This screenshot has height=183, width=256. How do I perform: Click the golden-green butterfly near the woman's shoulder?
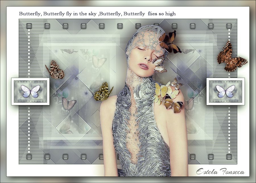tap(103, 92)
